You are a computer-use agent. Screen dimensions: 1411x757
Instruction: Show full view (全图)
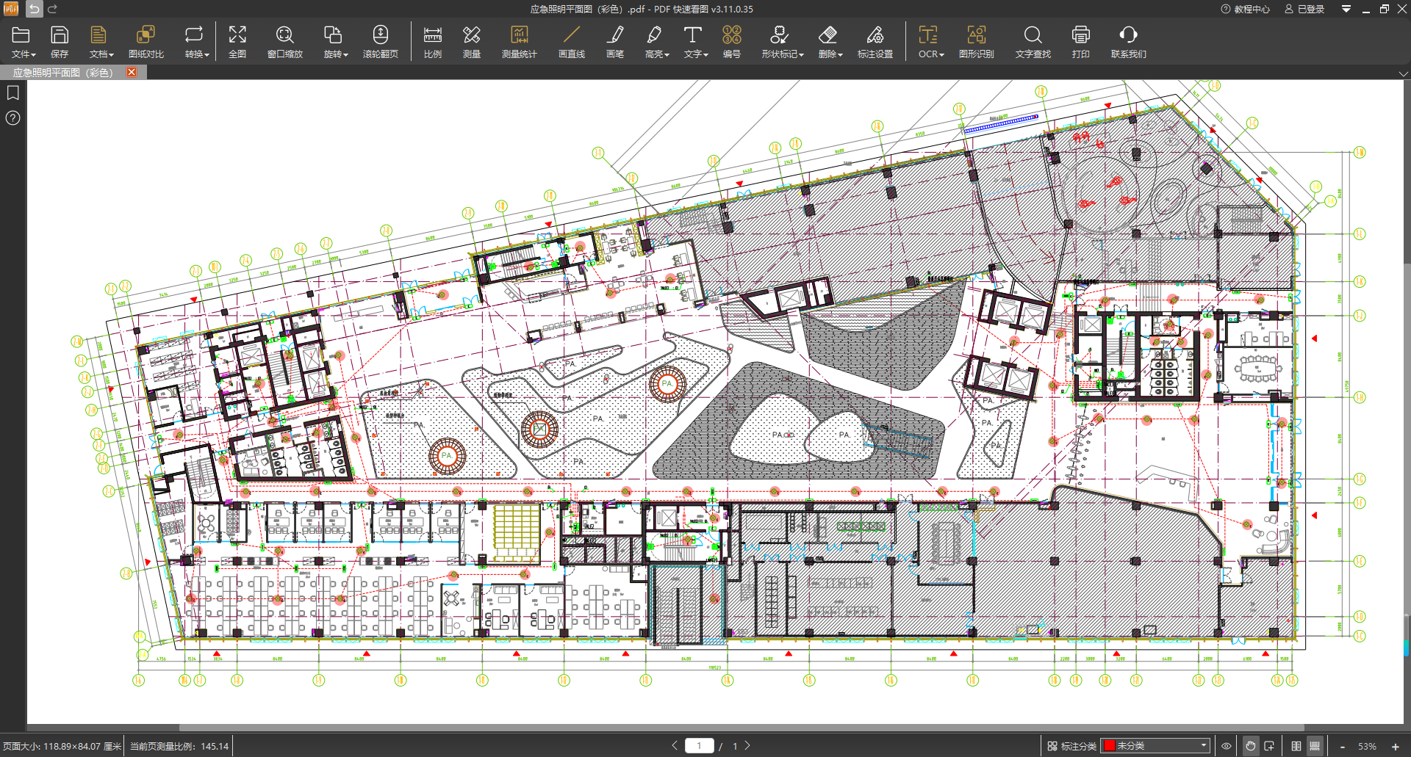pyautogui.click(x=237, y=42)
